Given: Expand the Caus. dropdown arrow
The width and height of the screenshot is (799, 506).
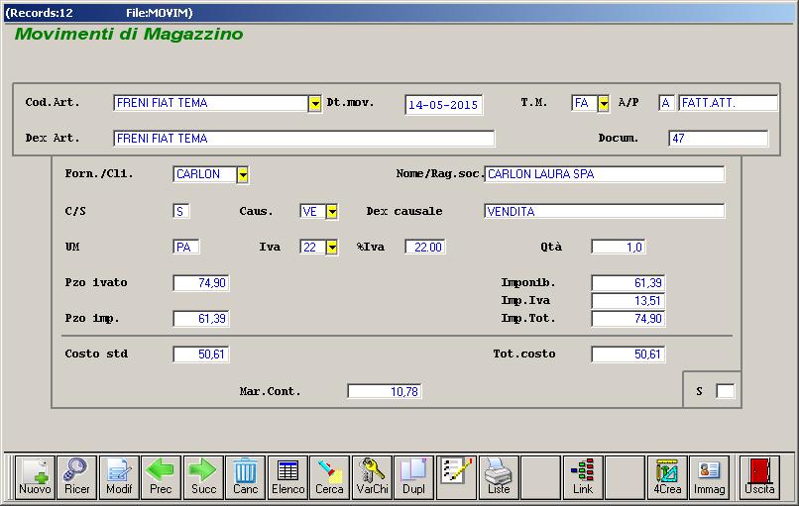Looking at the screenshot, I should (332, 211).
